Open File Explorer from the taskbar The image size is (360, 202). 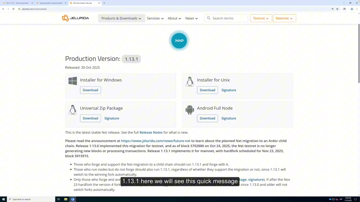(x=66, y=199)
